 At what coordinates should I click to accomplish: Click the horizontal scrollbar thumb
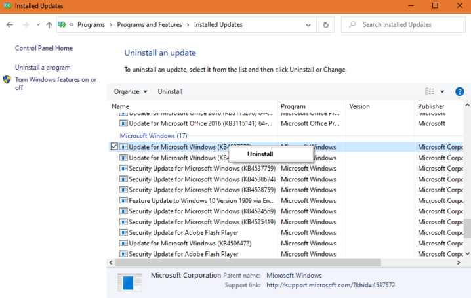[x=248, y=263]
